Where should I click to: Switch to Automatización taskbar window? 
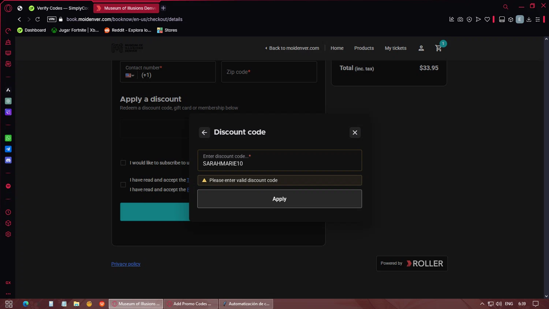click(x=246, y=304)
